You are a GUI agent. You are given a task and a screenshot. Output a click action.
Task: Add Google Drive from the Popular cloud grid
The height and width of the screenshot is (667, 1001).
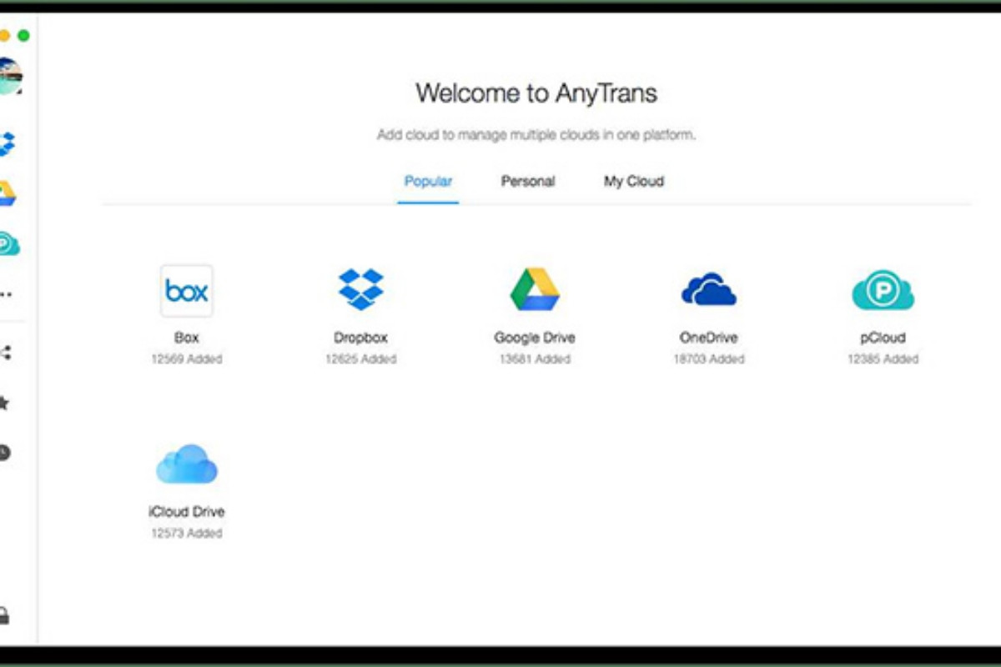tap(535, 289)
